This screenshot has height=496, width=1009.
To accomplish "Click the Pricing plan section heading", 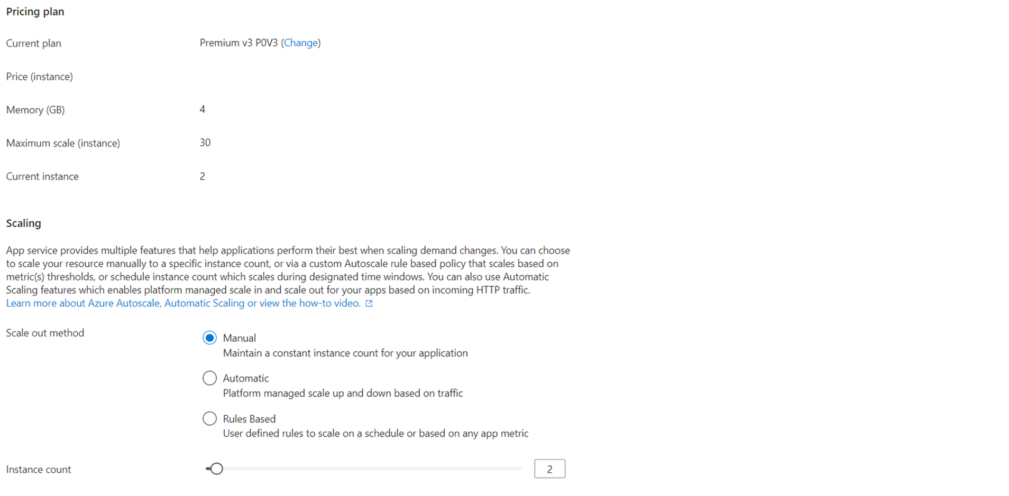I will [x=35, y=11].
